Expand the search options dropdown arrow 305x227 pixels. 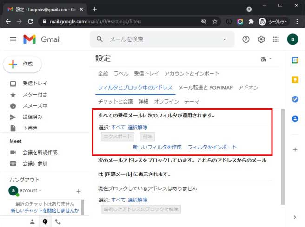point(225,39)
